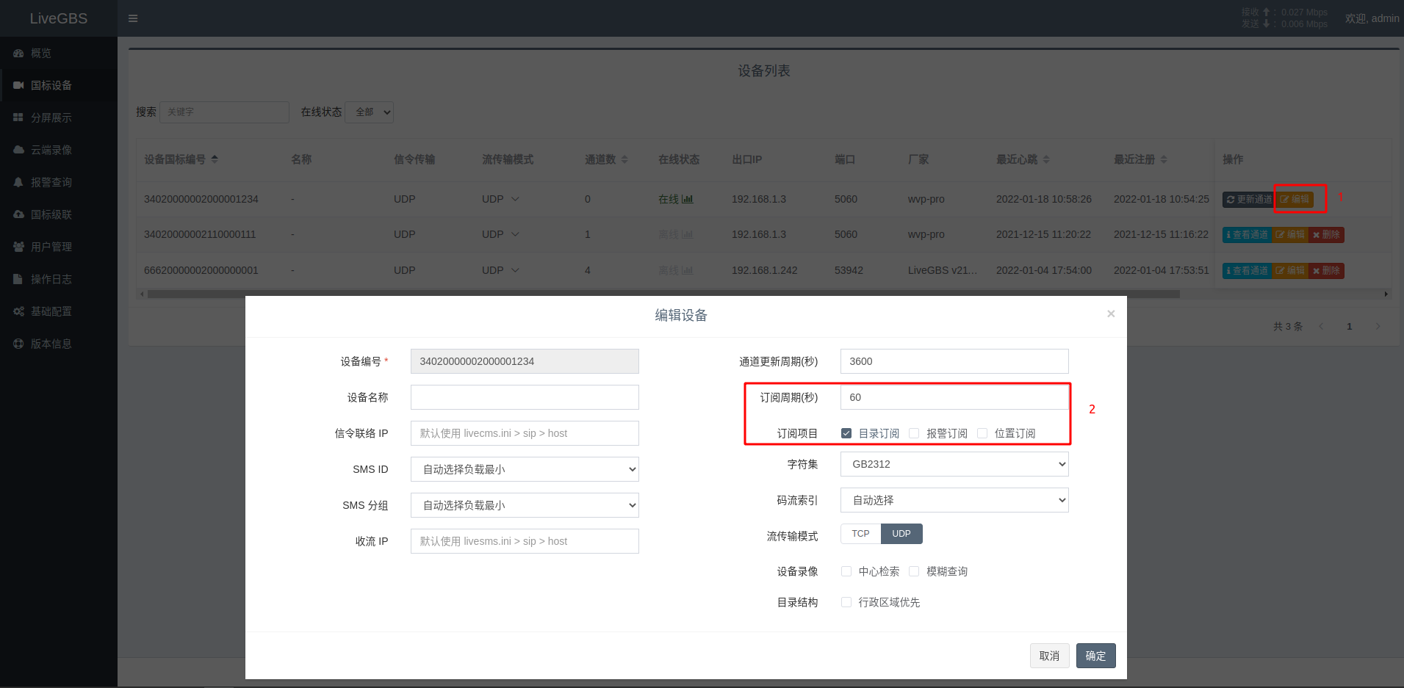The width and height of the screenshot is (1404, 688).
Task: Open 云端录像 in the sidebar
Action: pos(51,150)
